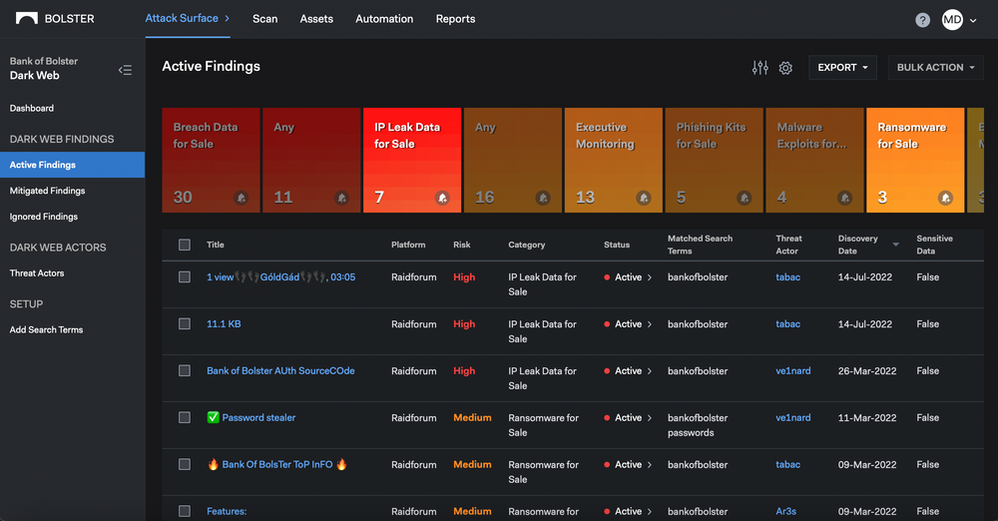Open Add Search Terms in the sidebar
The image size is (998, 521).
click(x=46, y=330)
